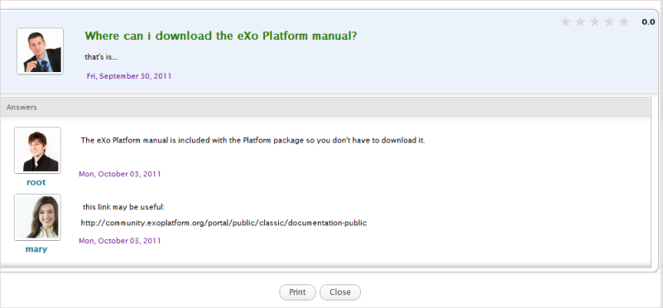Screen dimensions: 663x308
Task: Click the "this link may be useful" text
Action: [x=123, y=207]
